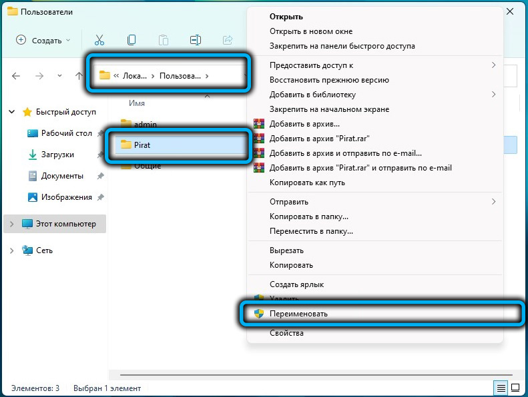Open the recent locations dropdown arrow
The width and height of the screenshot is (528, 397).
pyautogui.click(x=60, y=76)
